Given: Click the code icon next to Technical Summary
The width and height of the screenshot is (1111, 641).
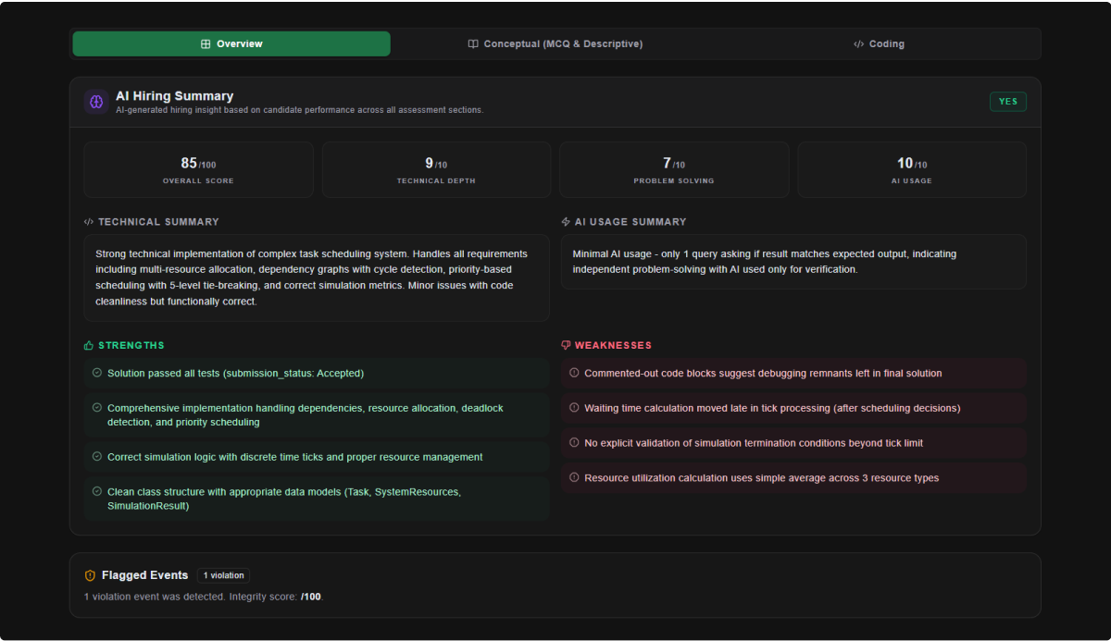Looking at the screenshot, I should [89, 222].
